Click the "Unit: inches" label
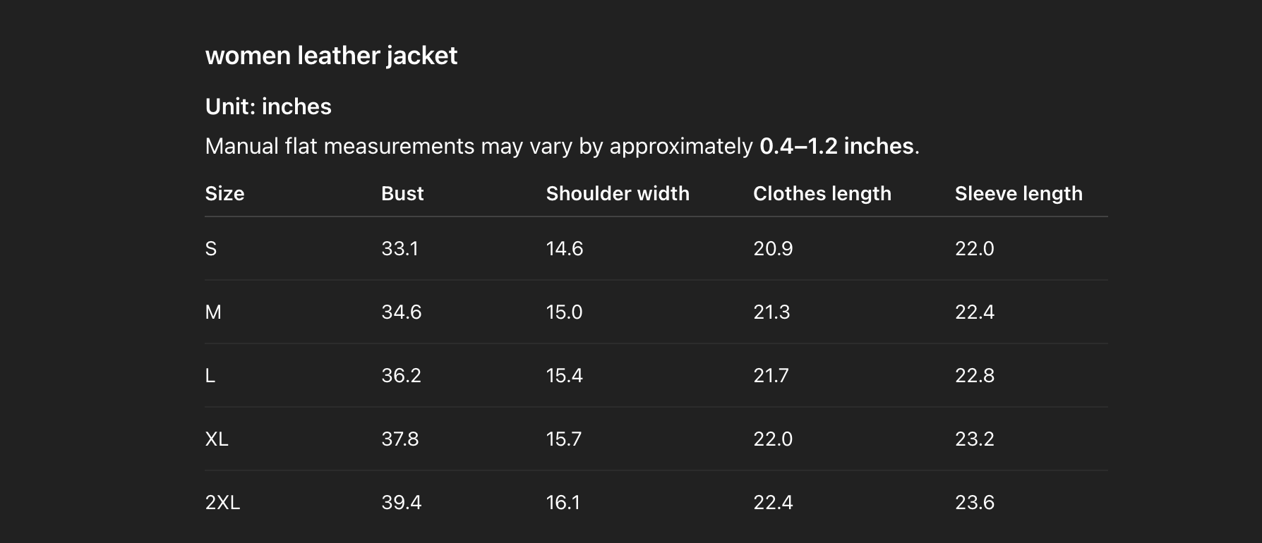Screen dimensions: 1262x543 pyautogui.click(x=268, y=106)
